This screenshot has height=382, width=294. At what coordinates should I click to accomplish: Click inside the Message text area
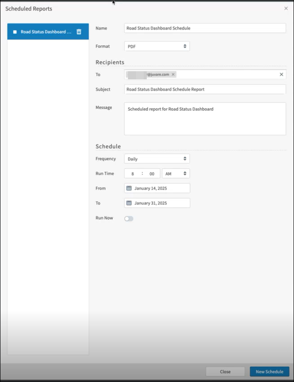point(205,119)
